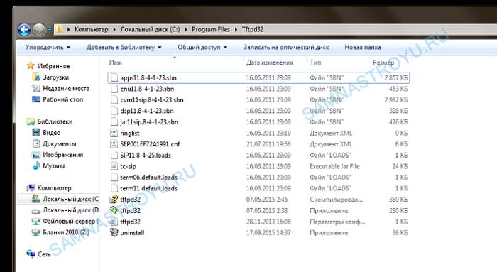Select file icon of dsp11.8-4-1-23.sbn
Viewport: 497px width, 272px height.
(x=114, y=111)
